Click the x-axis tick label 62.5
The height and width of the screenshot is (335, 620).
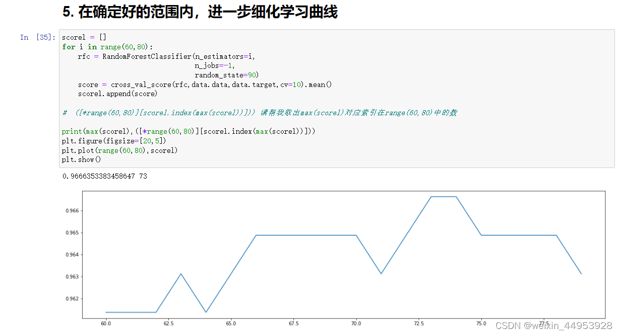click(x=168, y=323)
